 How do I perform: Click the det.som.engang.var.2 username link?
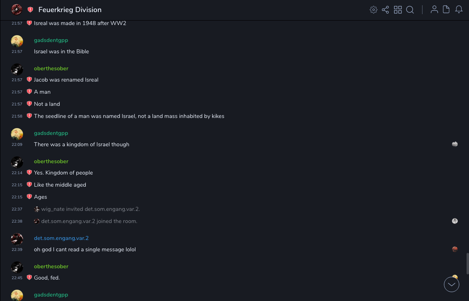pos(61,238)
